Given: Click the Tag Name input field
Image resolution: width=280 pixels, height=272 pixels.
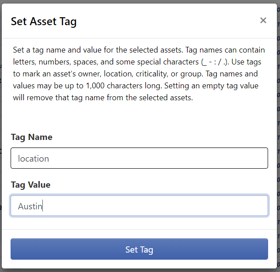Looking at the screenshot, I should [x=139, y=158].
